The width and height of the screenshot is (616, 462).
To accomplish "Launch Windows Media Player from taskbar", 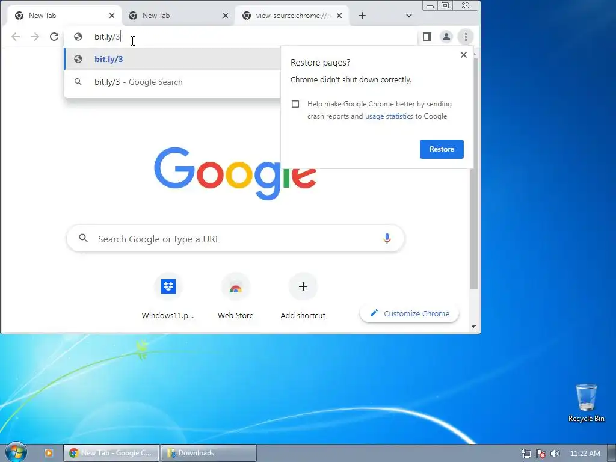I will pos(48,453).
